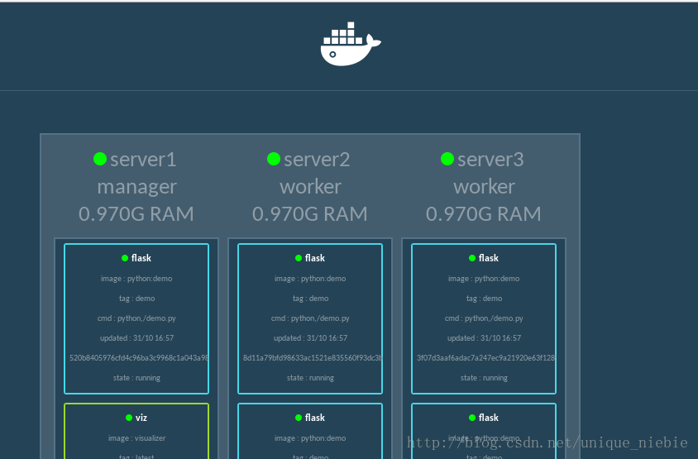
Task: Open the viz visualizer container card
Action: click(136, 430)
